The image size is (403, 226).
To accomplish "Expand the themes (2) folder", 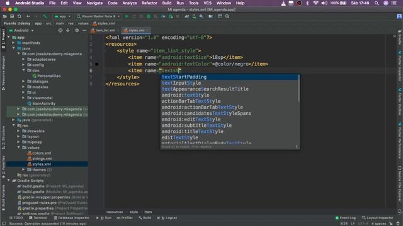I will 24,169.
